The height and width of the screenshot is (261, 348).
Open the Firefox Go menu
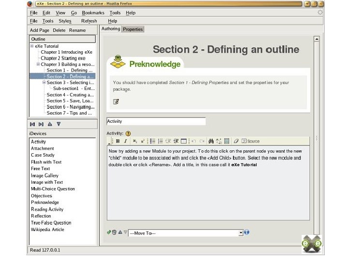(74, 13)
